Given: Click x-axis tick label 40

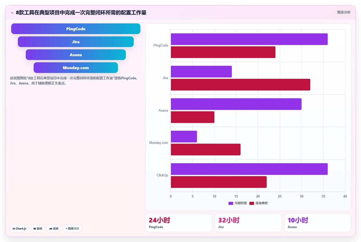Looking at the screenshot, I should (x=345, y=196).
